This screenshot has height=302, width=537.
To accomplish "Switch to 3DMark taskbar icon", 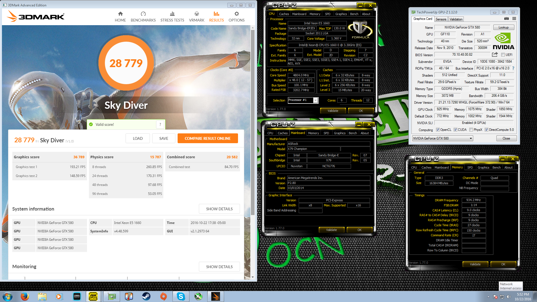I will 216,296.
